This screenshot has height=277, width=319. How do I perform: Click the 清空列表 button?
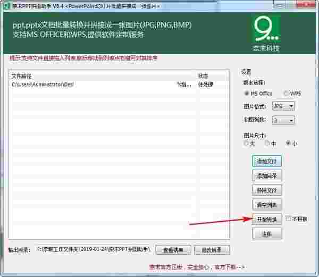click(x=267, y=205)
